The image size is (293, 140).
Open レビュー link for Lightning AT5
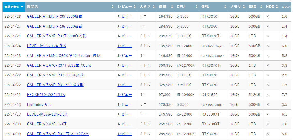tap(125, 104)
